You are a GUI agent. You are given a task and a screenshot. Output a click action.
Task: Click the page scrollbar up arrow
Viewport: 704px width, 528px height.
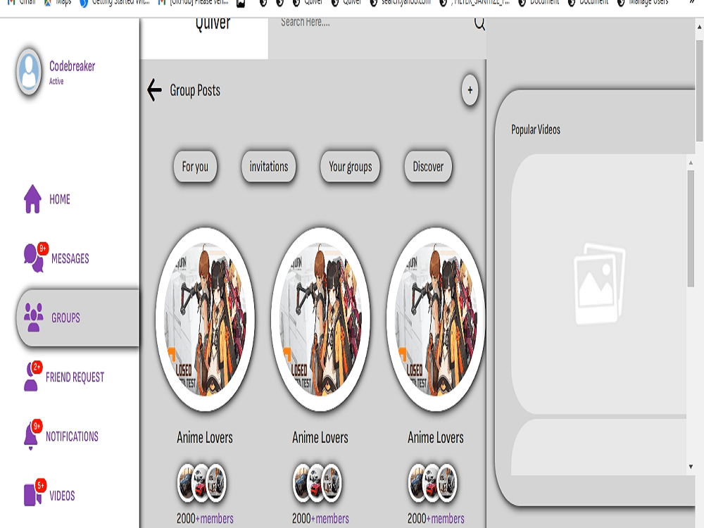[700, 27]
